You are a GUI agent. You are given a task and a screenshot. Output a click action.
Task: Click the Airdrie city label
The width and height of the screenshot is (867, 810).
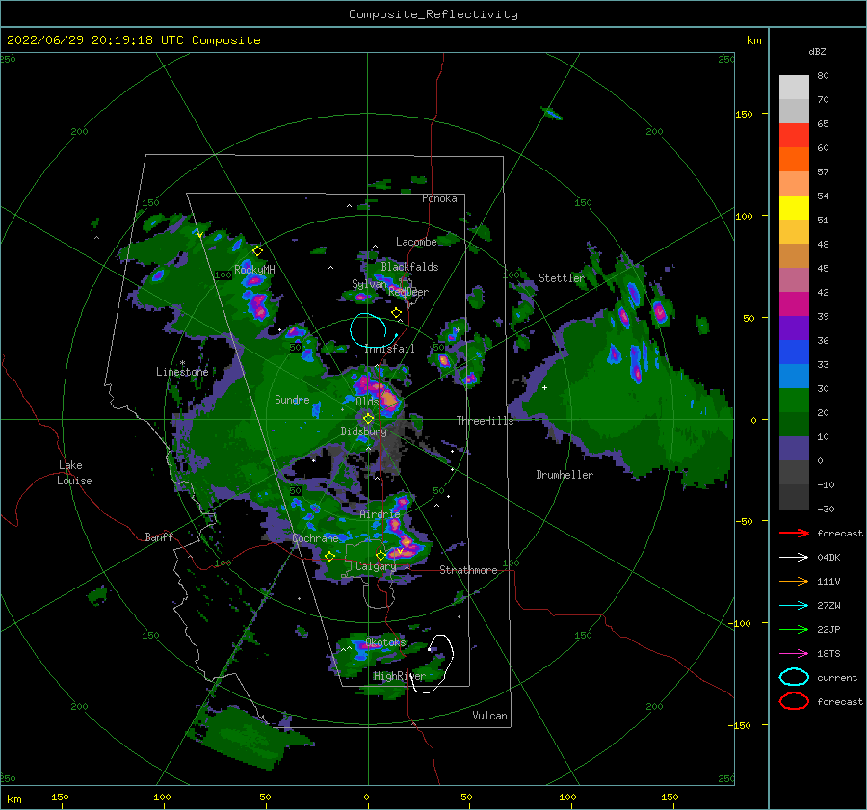pyautogui.click(x=380, y=514)
